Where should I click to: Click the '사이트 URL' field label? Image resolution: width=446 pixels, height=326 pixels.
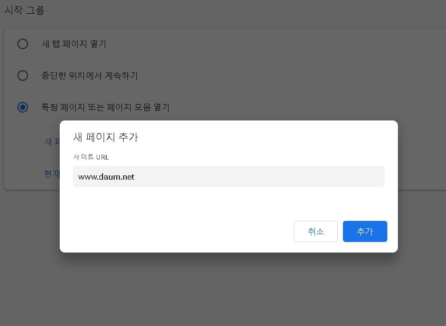point(91,157)
